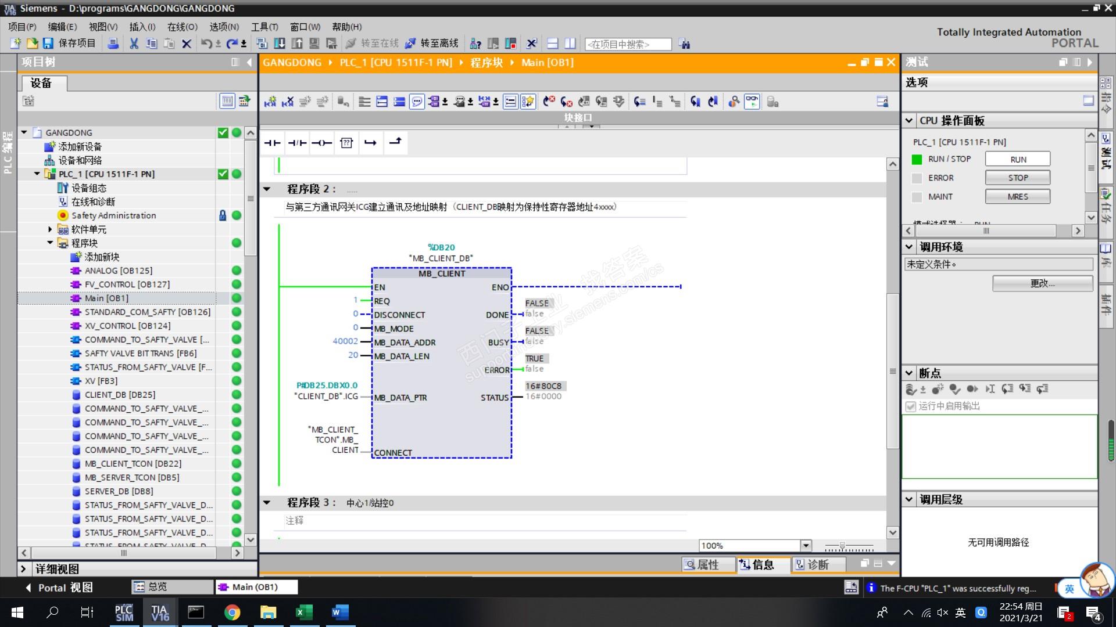The height and width of the screenshot is (627, 1116).
Task: Insert a normally open contact
Action: (272, 143)
